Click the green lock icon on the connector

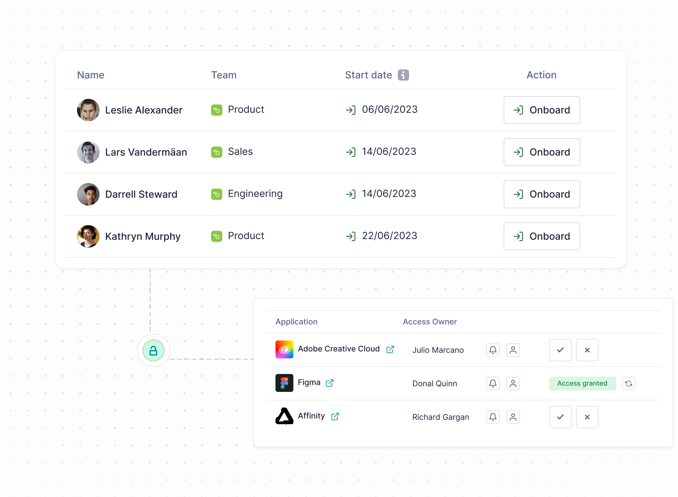pyautogui.click(x=153, y=351)
